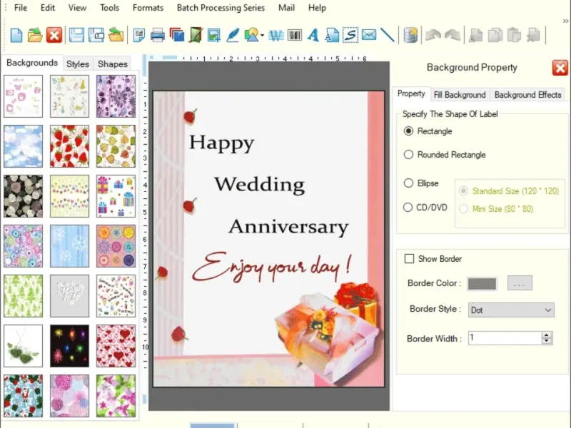Open the Mail menu

(x=287, y=8)
